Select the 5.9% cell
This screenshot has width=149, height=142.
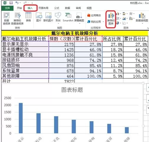pos(113,76)
